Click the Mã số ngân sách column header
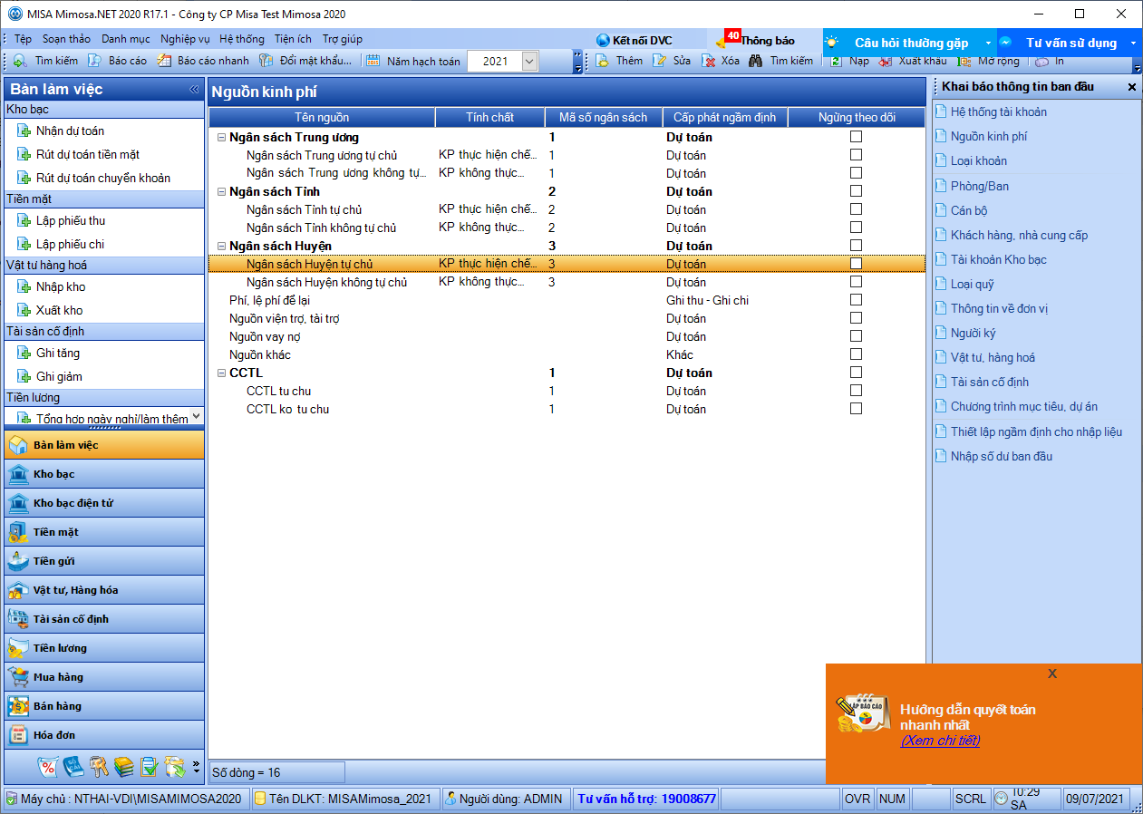Screen dimensions: 1143x814 click(x=604, y=118)
